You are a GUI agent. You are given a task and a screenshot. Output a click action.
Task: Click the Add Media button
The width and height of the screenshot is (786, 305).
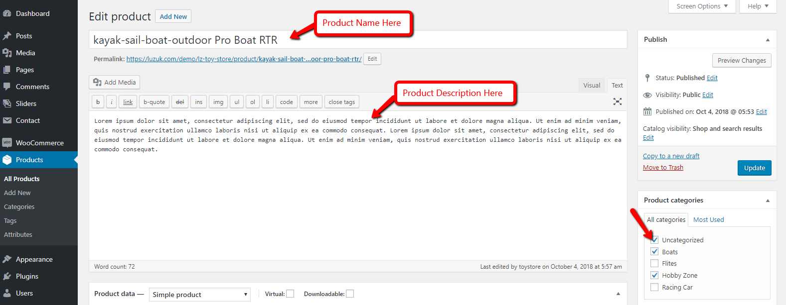(x=115, y=82)
